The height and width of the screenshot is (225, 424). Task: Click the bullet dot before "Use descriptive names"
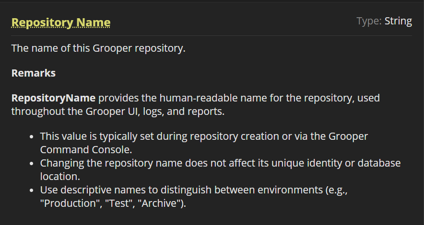point(31,190)
